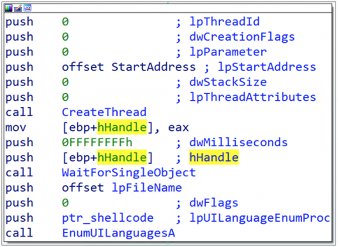Click the eax register operand
The height and width of the screenshot is (247, 339).
[x=178, y=127]
